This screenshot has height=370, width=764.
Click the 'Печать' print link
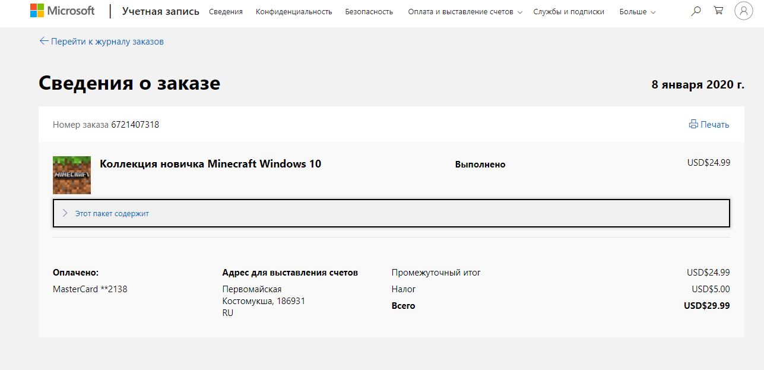[x=715, y=125]
